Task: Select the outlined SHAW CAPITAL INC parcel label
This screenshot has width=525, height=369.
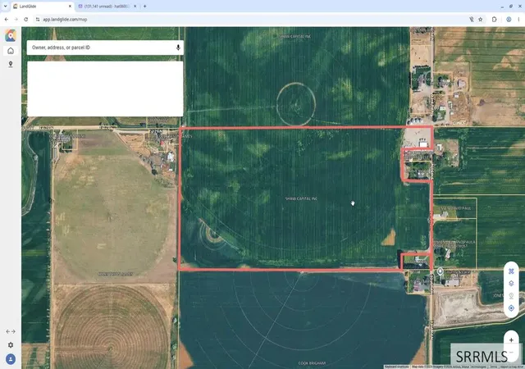Action: (x=301, y=198)
